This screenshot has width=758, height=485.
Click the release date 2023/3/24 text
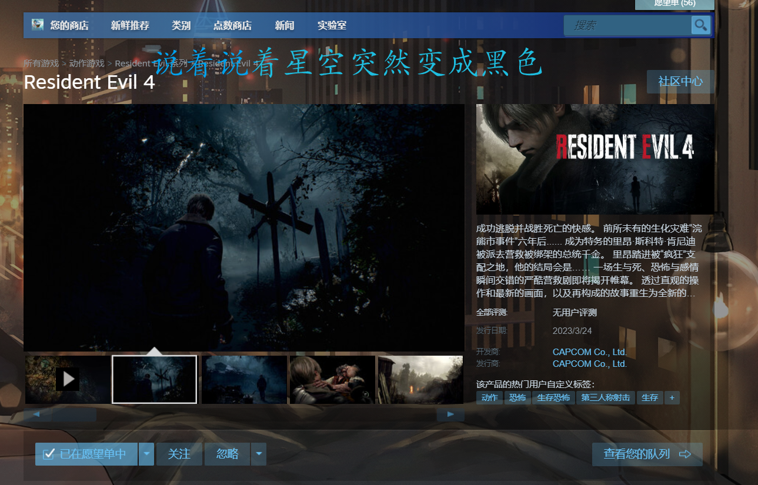click(572, 331)
